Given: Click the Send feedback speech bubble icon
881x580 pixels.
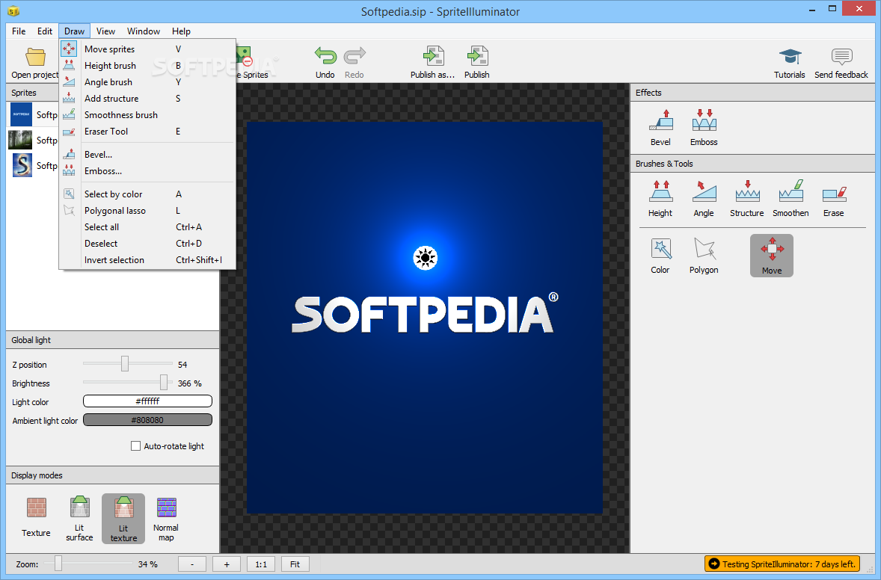Looking at the screenshot, I should 841,57.
